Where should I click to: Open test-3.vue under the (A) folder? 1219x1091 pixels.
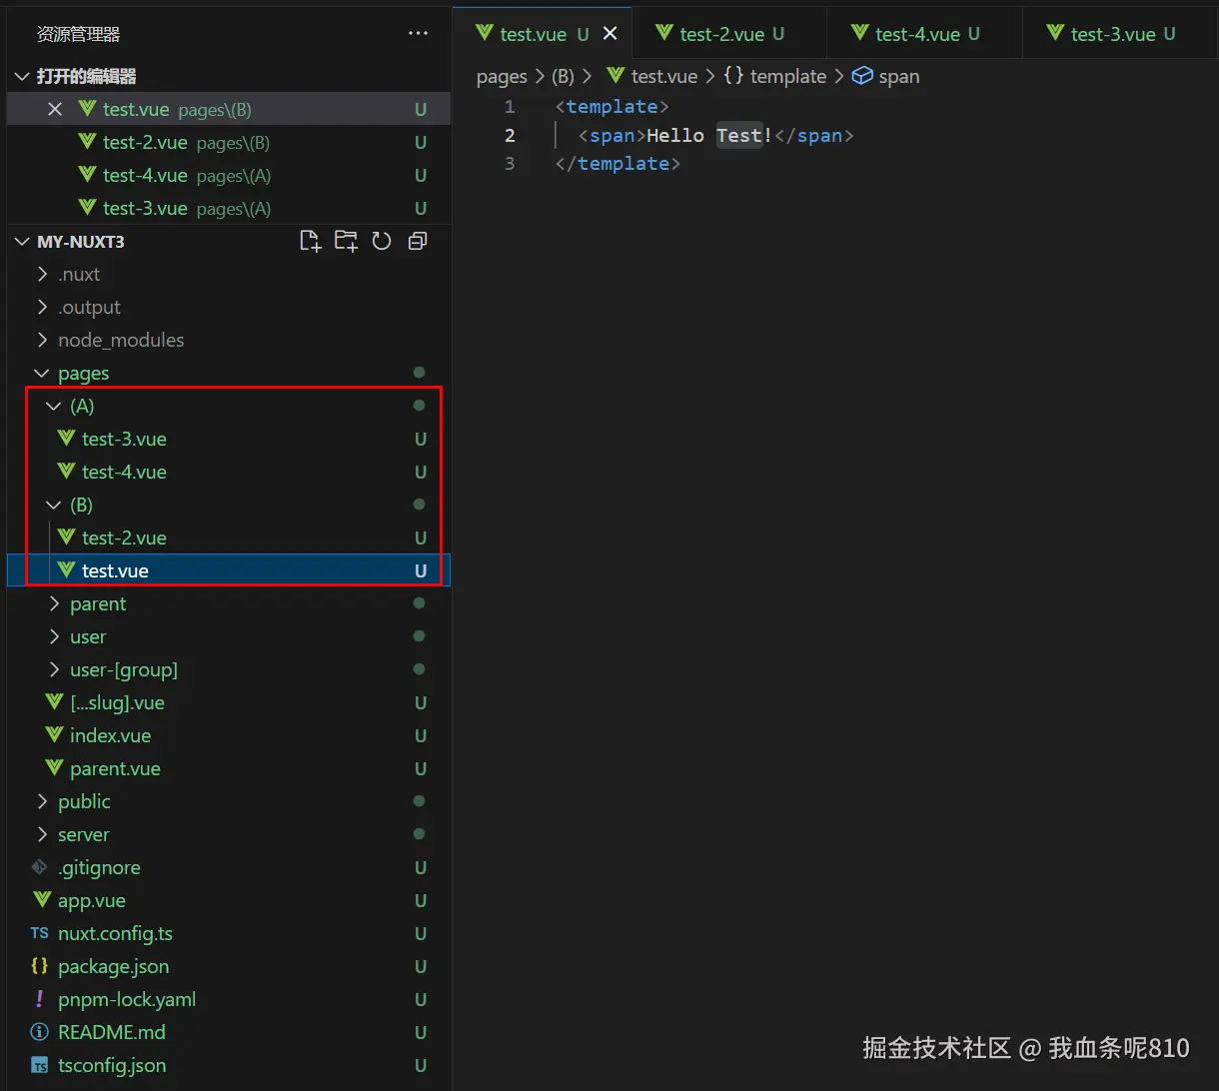tap(229, 439)
